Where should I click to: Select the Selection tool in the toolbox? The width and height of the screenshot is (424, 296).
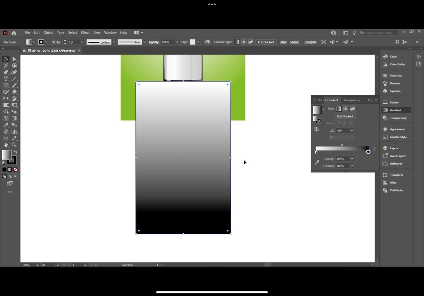6,59
